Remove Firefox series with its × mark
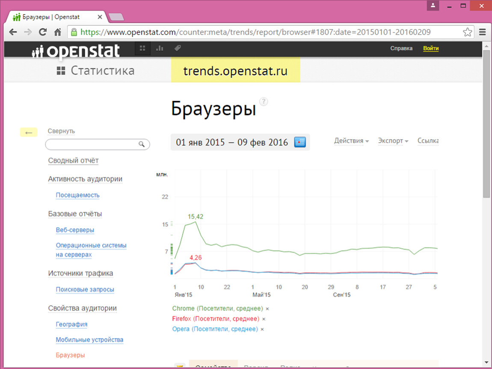 [x=264, y=319]
